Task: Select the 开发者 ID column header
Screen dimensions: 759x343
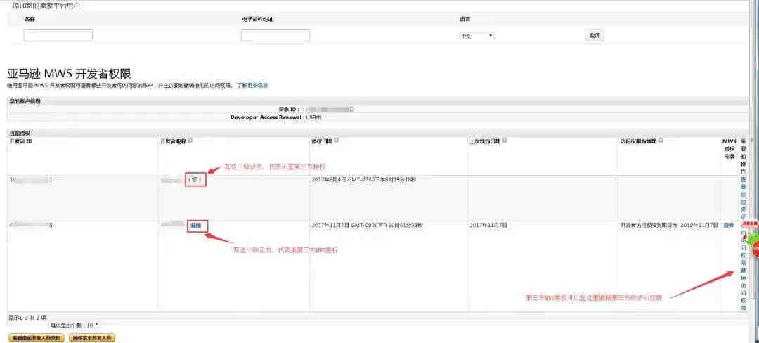Action: point(21,141)
